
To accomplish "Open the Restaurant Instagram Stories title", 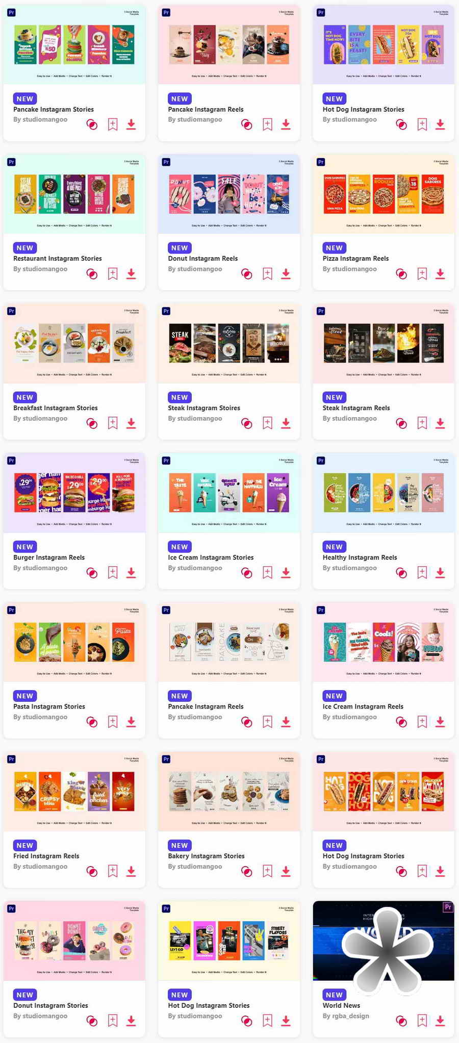I will (x=58, y=259).
